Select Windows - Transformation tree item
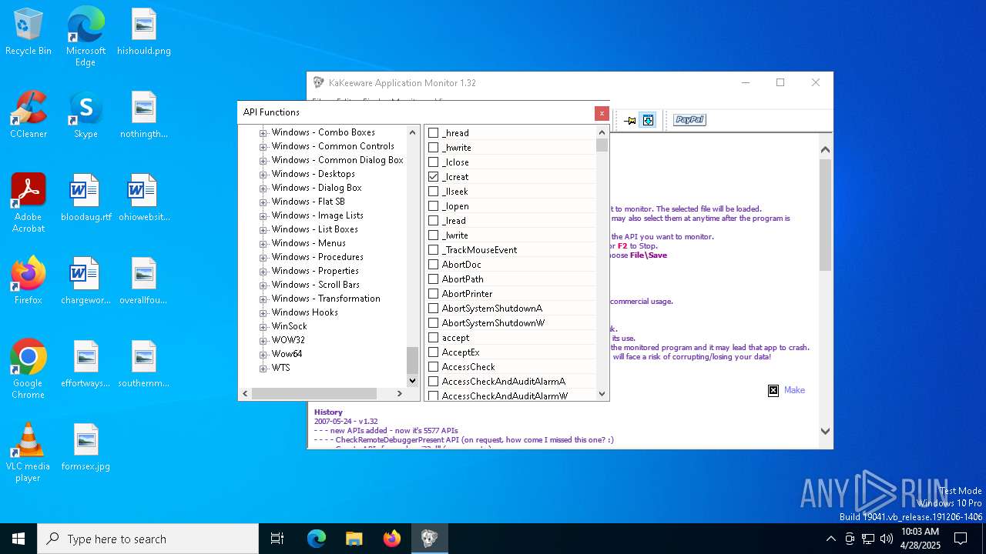The width and height of the screenshot is (986, 554). click(326, 299)
